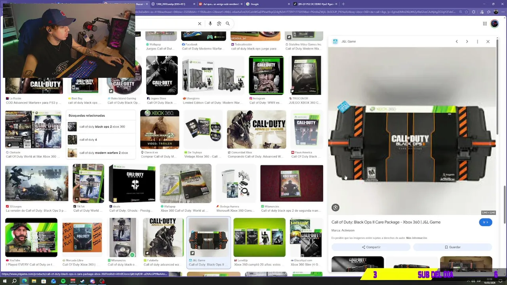The height and width of the screenshot is (285, 507).
Task: Submit search with the magnifier icon
Action: click(x=228, y=24)
